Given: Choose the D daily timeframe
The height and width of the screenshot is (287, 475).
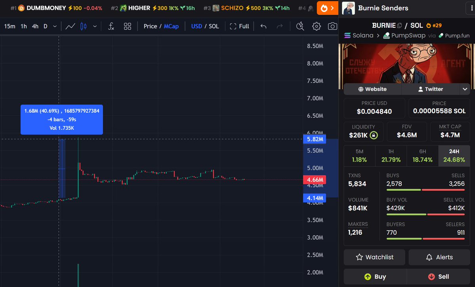Looking at the screenshot, I should [x=46, y=27].
